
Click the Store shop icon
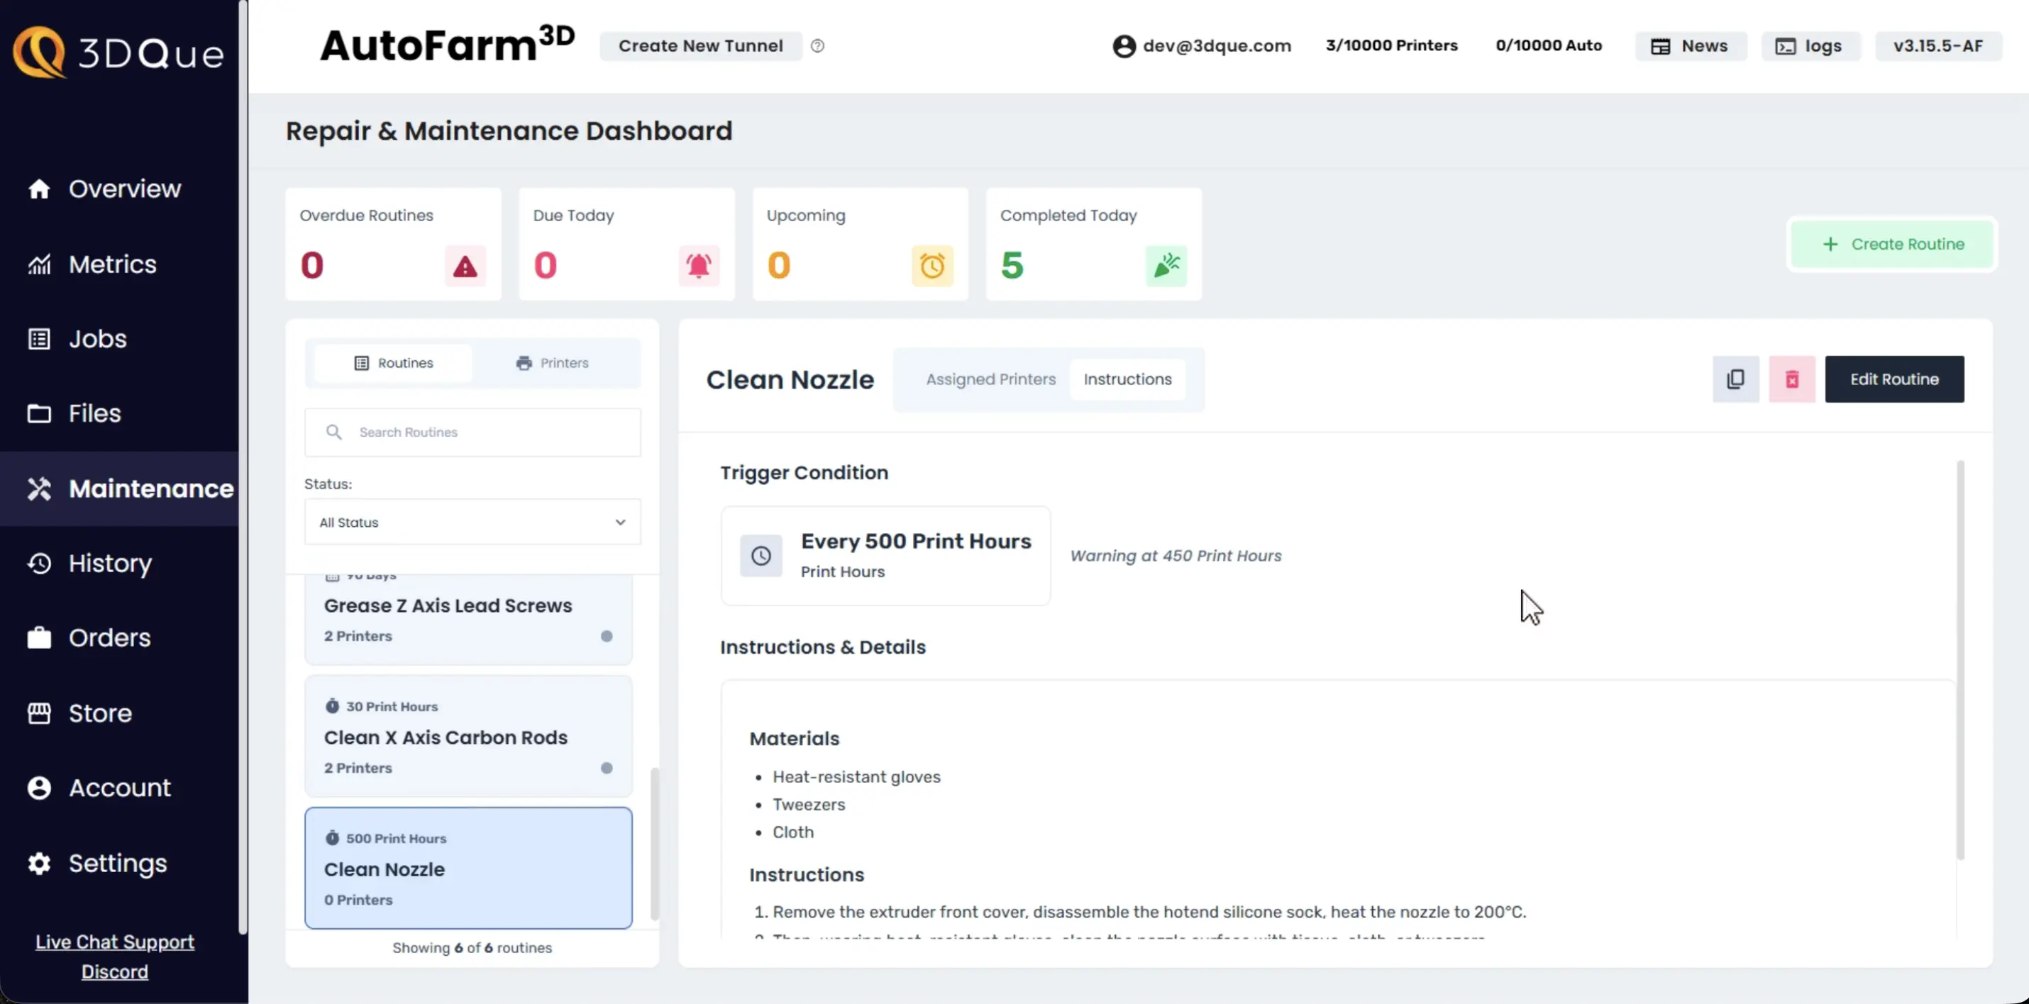pyautogui.click(x=40, y=713)
